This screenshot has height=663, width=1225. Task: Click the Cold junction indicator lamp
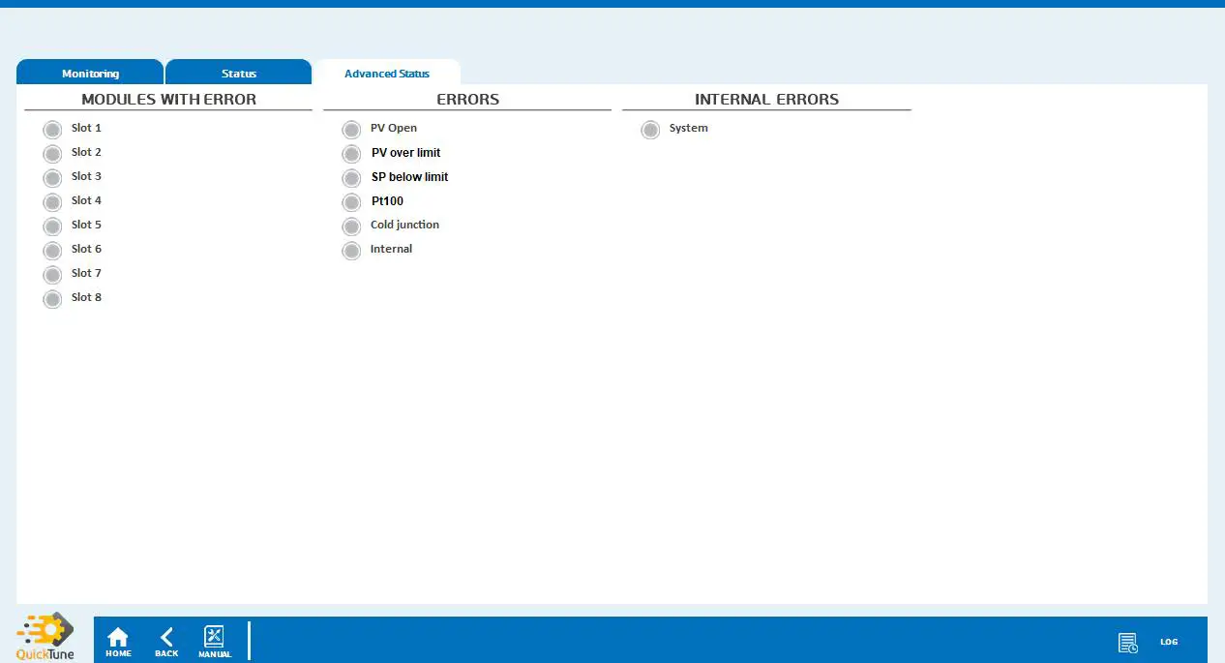point(351,226)
